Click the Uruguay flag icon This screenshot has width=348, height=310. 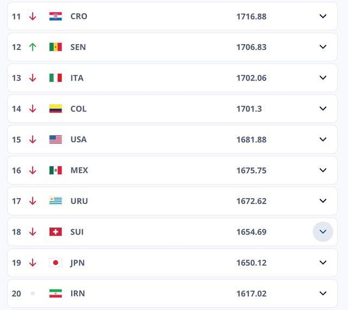click(55, 201)
